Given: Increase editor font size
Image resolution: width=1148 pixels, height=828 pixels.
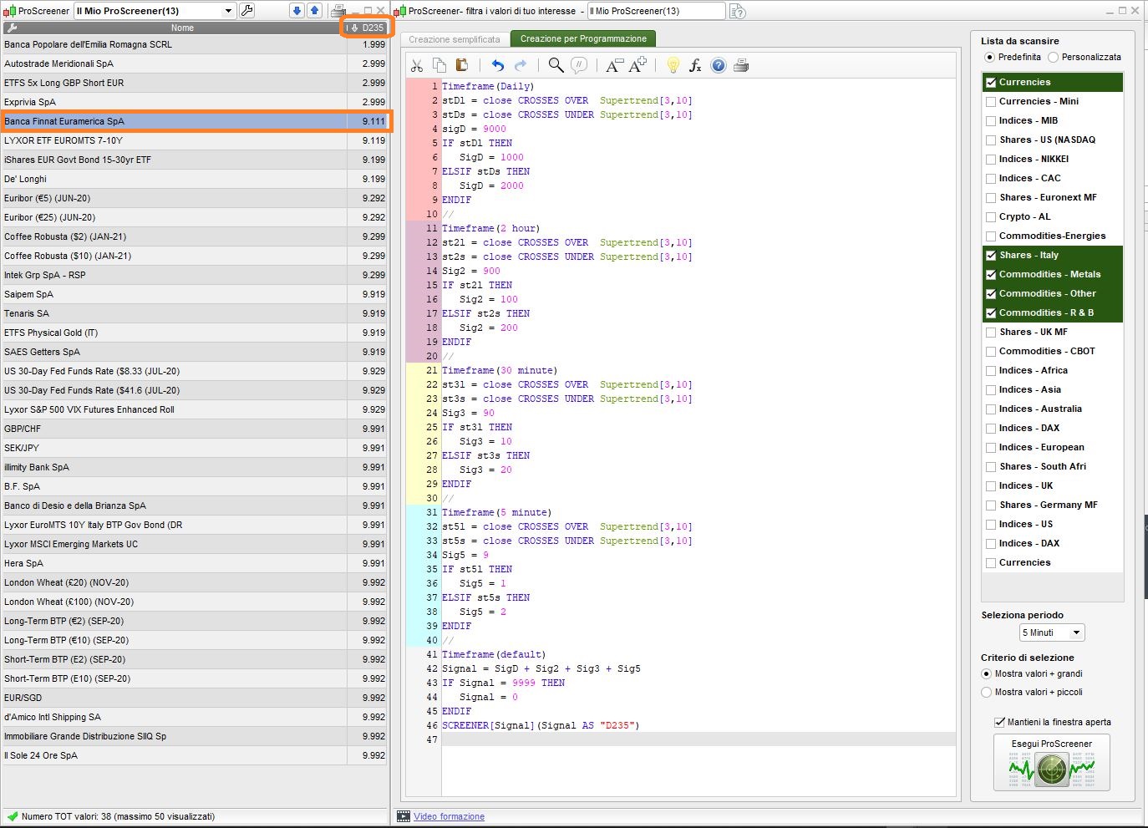Looking at the screenshot, I should click(x=638, y=65).
